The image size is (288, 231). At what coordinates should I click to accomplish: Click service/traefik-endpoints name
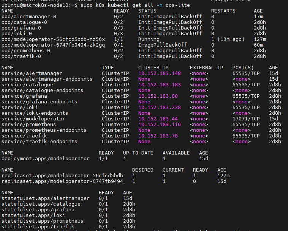tap(39, 142)
